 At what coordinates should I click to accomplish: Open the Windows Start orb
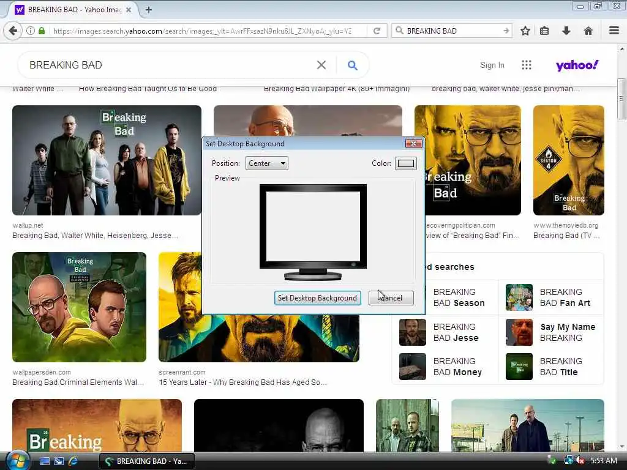(18, 460)
